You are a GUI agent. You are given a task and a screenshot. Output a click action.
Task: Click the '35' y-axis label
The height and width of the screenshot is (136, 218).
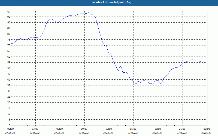coord(9,85)
